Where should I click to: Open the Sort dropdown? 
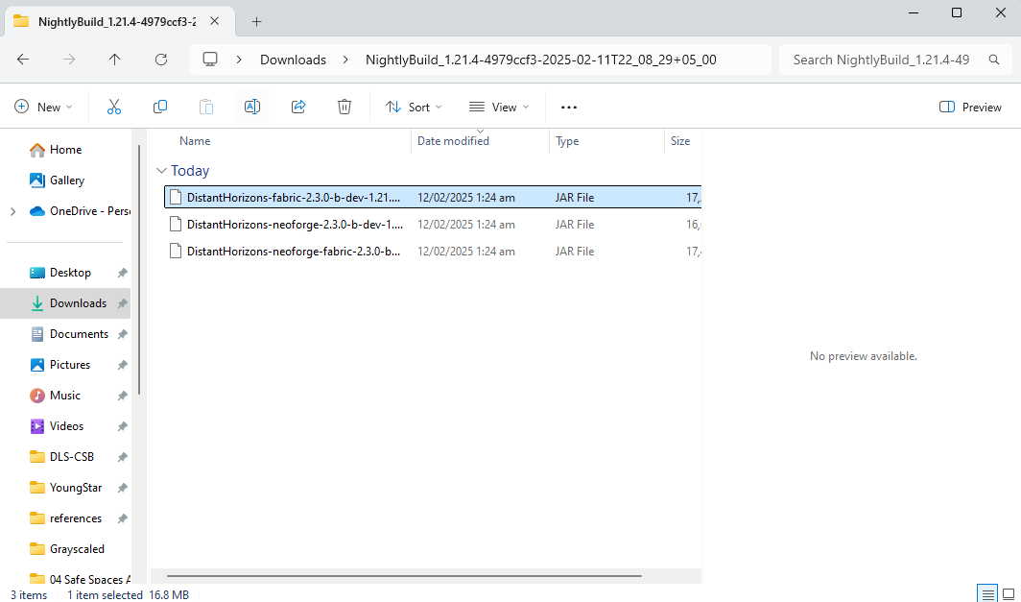point(414,107)
